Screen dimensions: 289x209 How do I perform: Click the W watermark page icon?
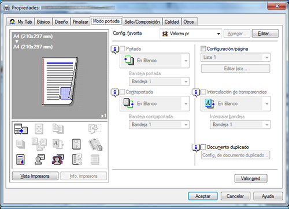tap(76, 144)
